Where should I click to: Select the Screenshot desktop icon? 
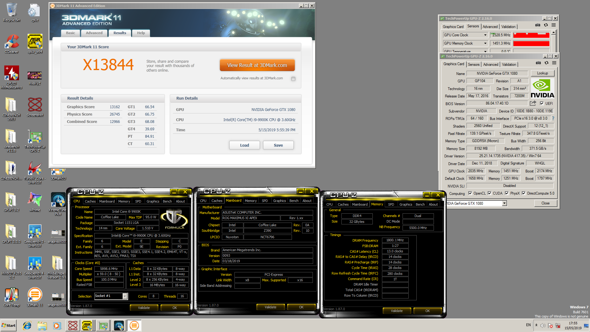[35, 107]
